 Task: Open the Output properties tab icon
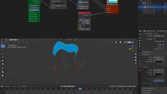click(x=140, y=41)
